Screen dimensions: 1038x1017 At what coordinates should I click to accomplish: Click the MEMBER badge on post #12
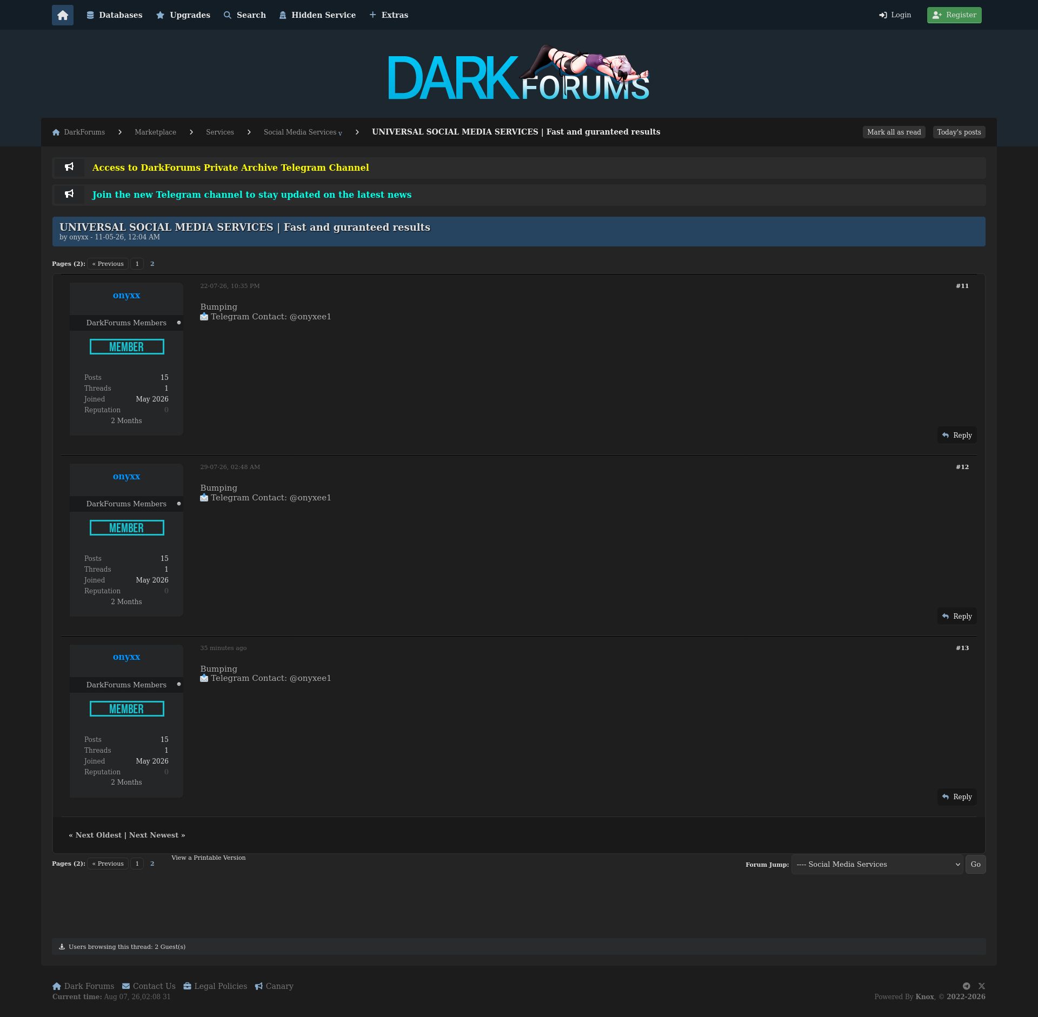[127, 528]
